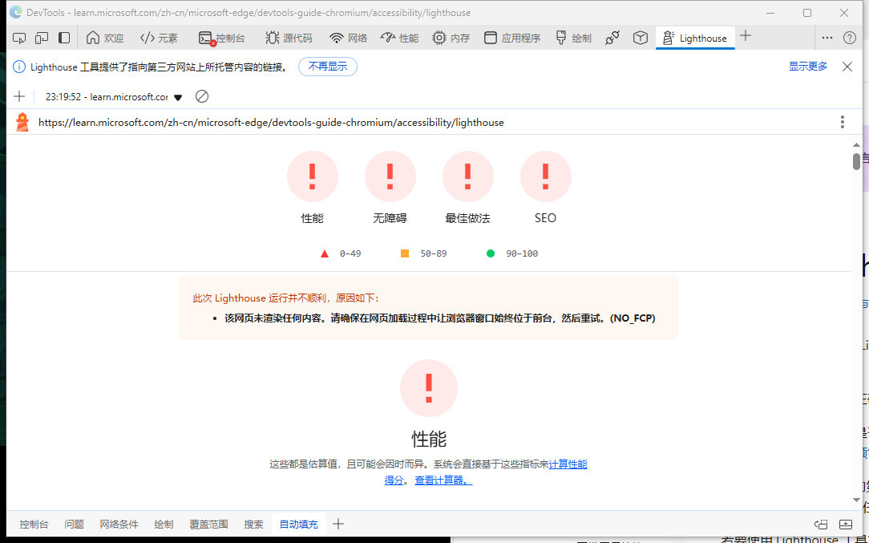Screen dimensions: 869x543
Task: Switch to the 性能 tab in toolbar
Action: pyautogui.click(x=399, y=38)
